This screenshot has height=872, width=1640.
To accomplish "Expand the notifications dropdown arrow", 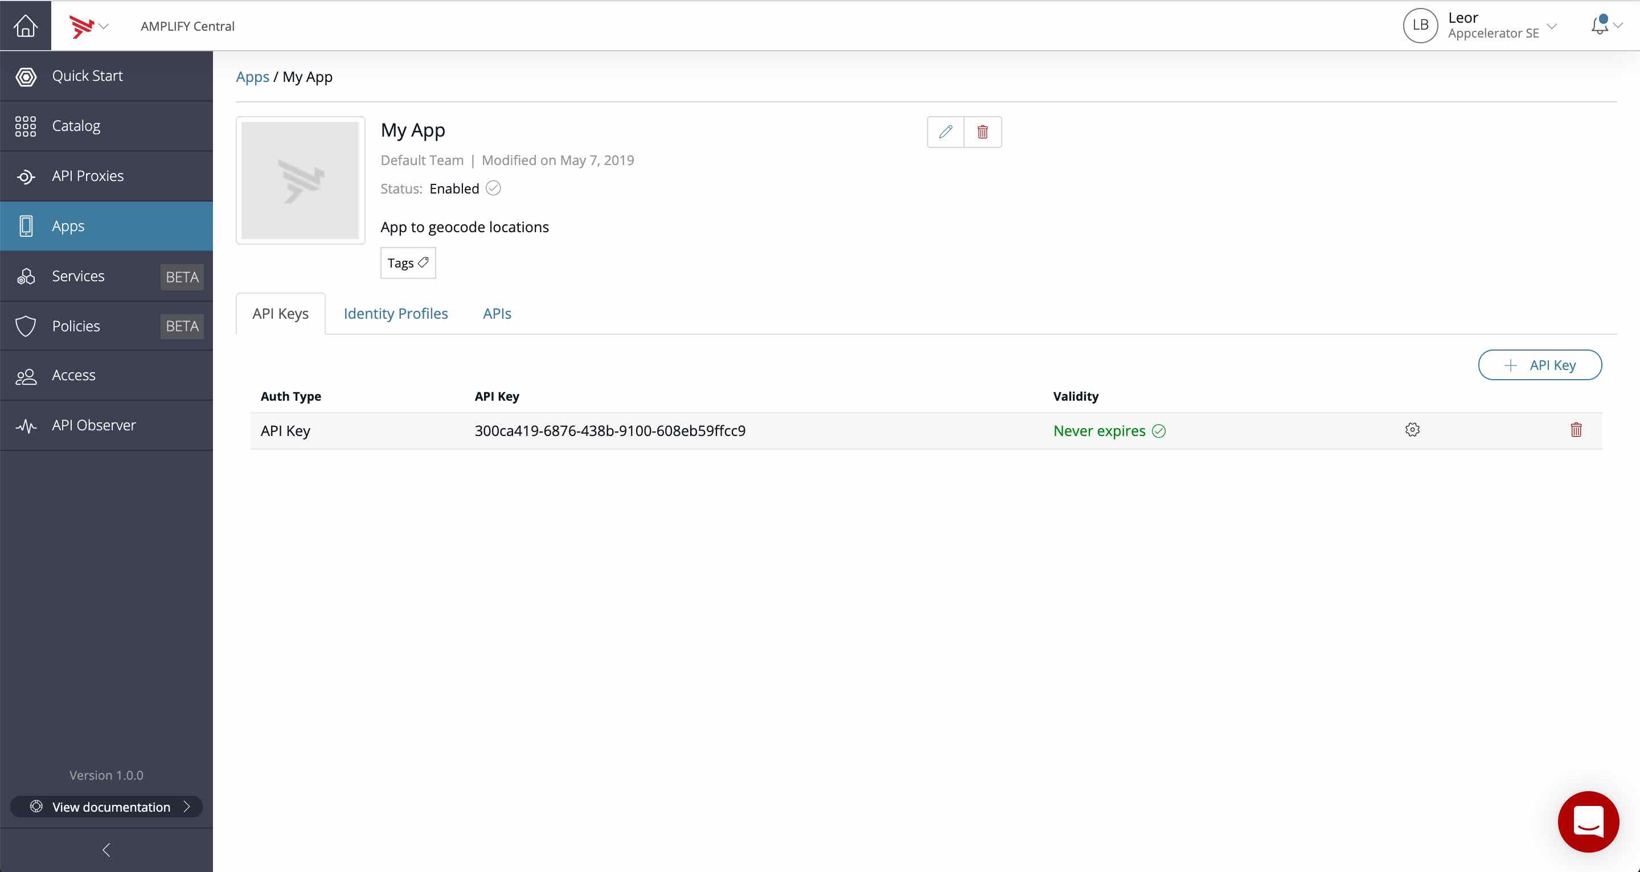I will point(1618,26).
